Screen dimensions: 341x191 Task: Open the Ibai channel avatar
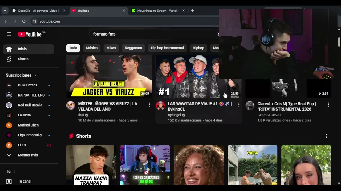point(71,106)
